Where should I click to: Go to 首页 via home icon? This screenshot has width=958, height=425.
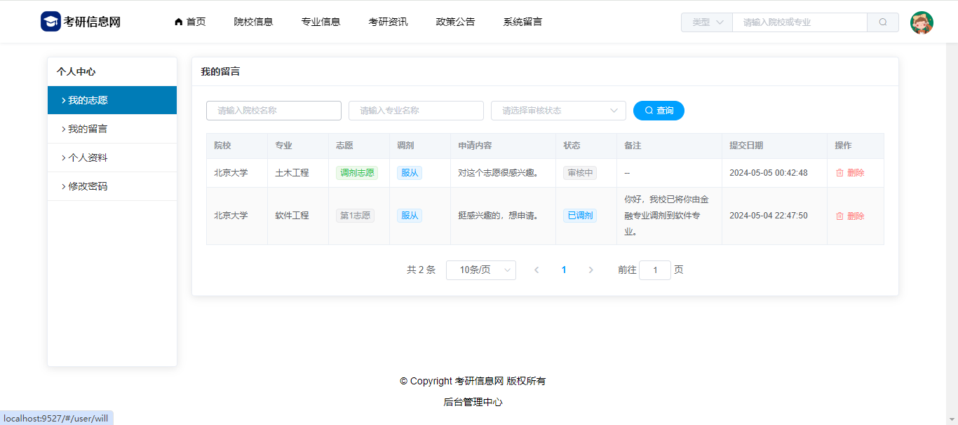(179, 22)
